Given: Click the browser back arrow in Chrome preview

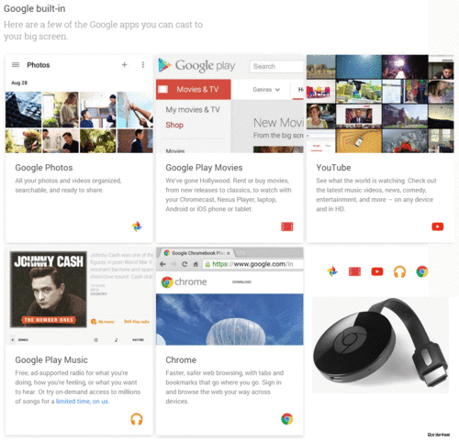Looking at the screenshot, I should pos(162,264).
